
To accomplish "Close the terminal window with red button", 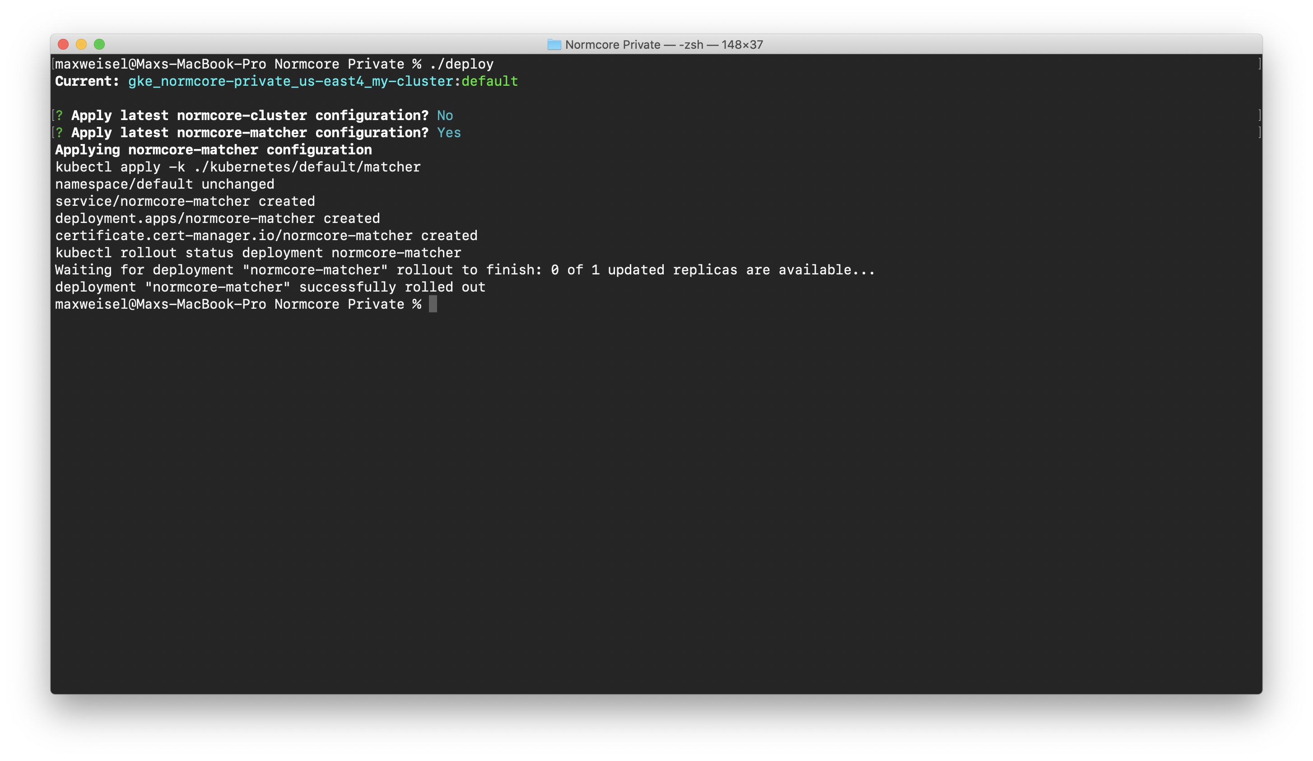I will (64, 44).
